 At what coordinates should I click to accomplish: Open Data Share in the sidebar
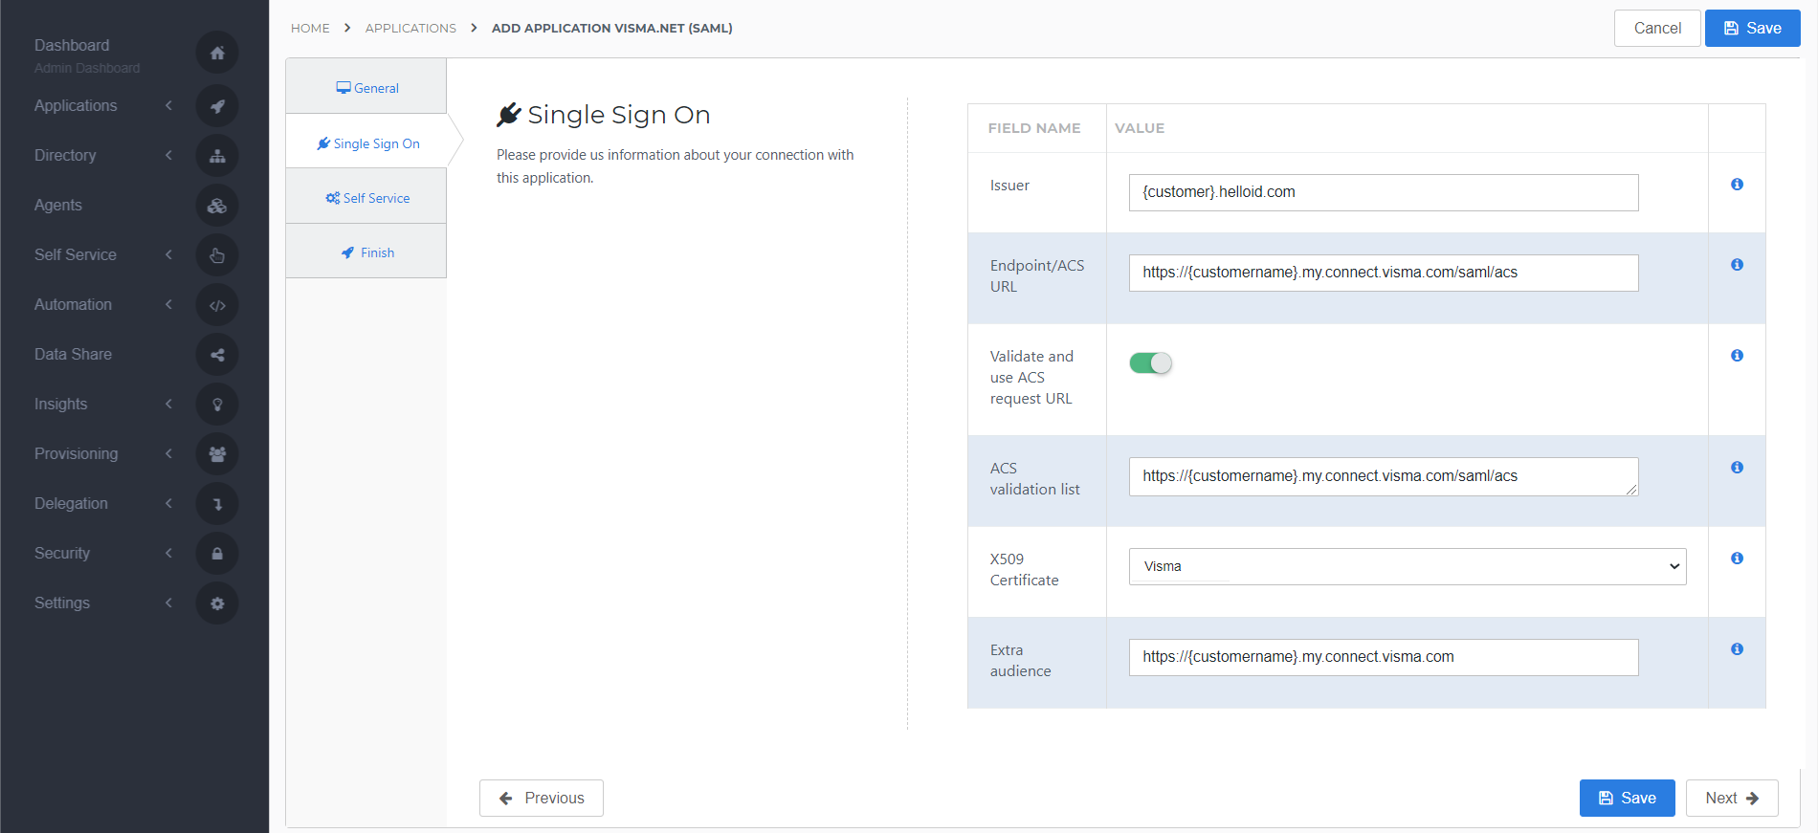tap(73, 355)
